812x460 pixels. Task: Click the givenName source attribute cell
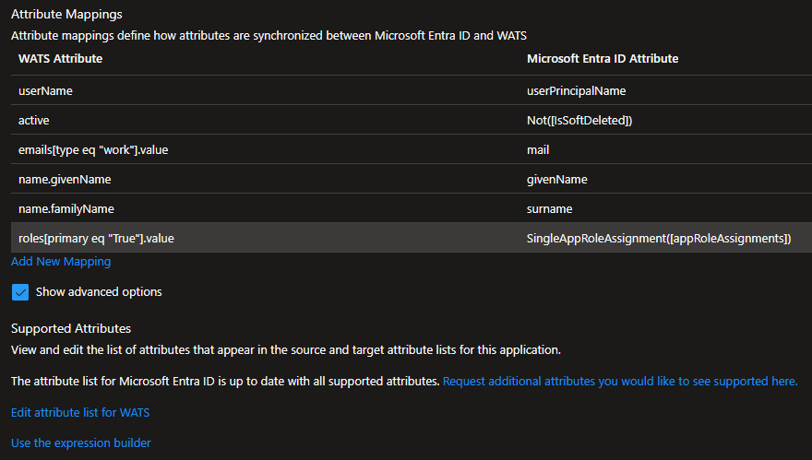coord(557,179)
